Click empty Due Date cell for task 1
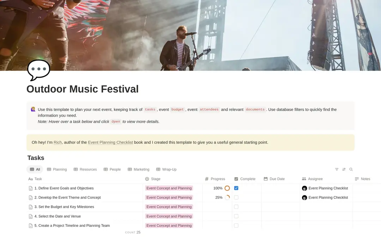The width and height of the screenshot is (381, 237). 281,188
